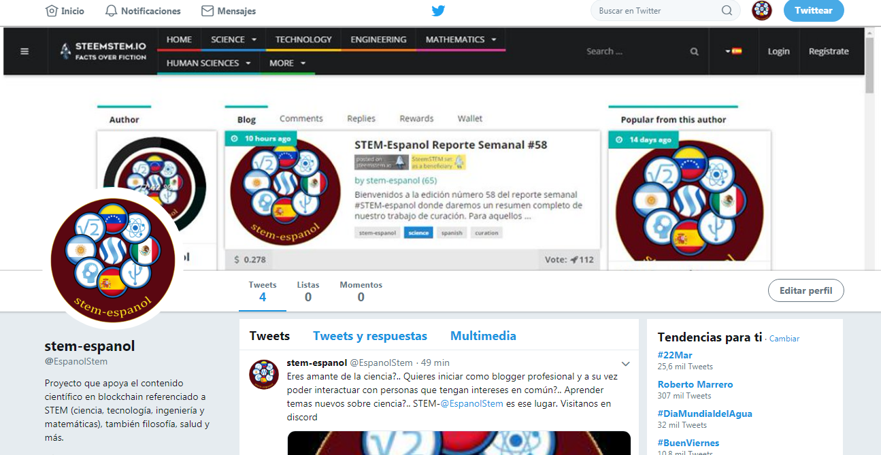Open STEM-Espanol Reporte Semanal #58 title
Image resolution: width=881 pixels, height=455 pixels.
(450, 145)
